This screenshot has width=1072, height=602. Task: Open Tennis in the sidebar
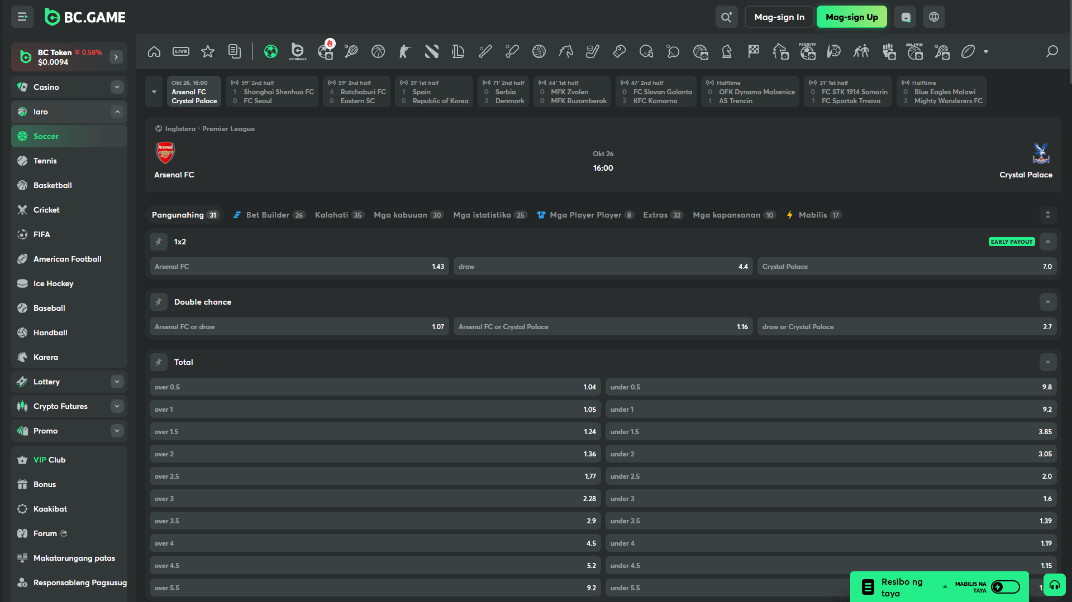point(69,161)
